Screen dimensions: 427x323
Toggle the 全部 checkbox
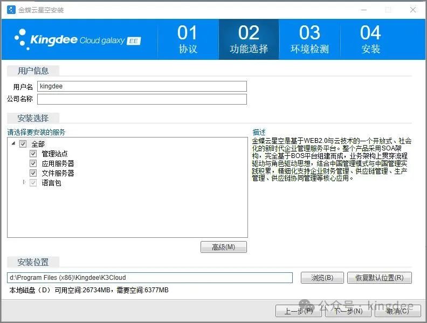(x=23, y=144)
